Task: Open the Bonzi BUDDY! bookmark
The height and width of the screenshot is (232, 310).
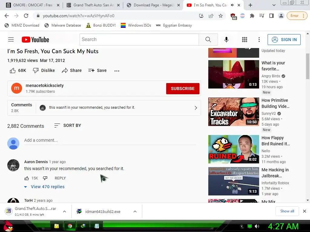Action: coord(101,25)
